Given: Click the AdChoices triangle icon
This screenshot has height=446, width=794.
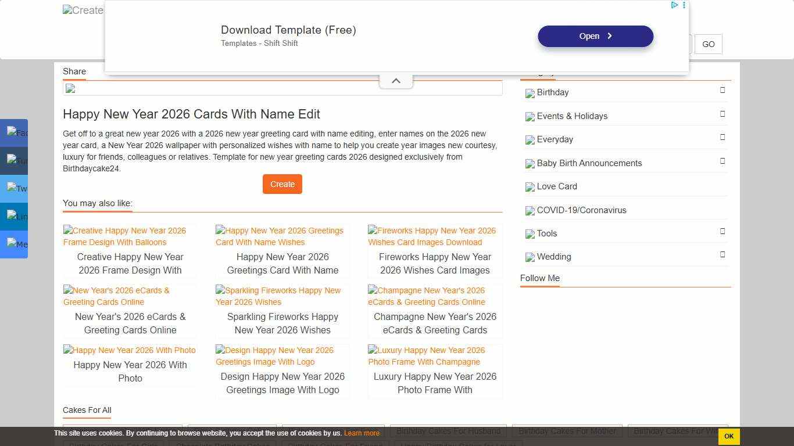Looking at the screenshot, I should pos(674,5).
